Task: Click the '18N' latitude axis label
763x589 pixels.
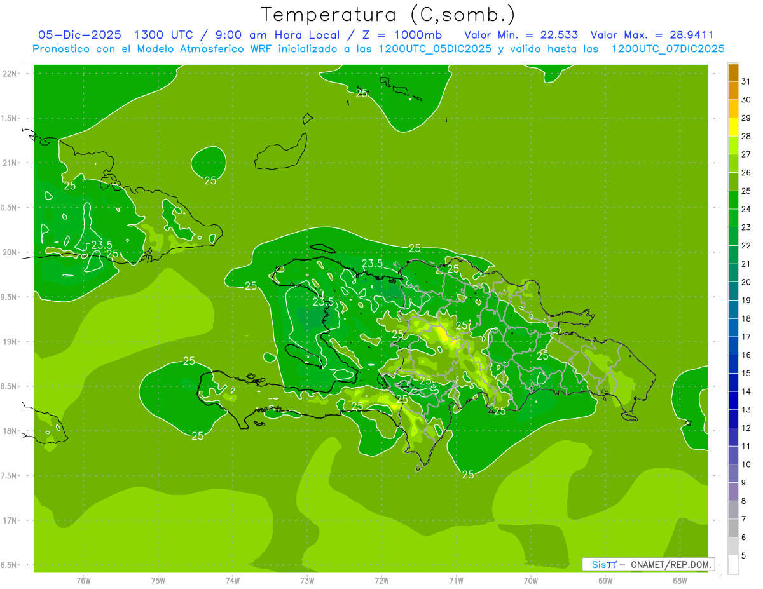Action: coord(10,431)
